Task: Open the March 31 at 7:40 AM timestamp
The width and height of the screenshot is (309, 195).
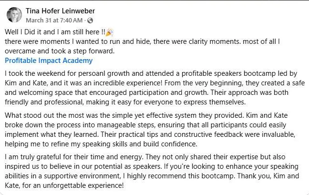Action: [x=54, y=21]
